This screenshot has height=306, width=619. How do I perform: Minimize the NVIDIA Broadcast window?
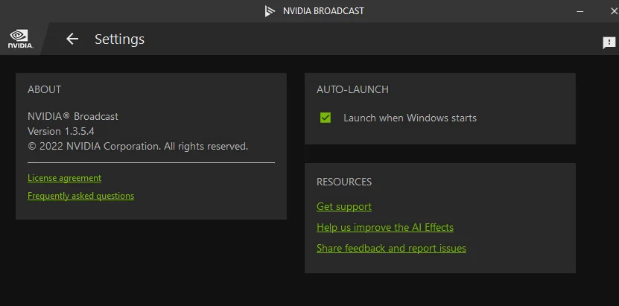tap(580, 11)
